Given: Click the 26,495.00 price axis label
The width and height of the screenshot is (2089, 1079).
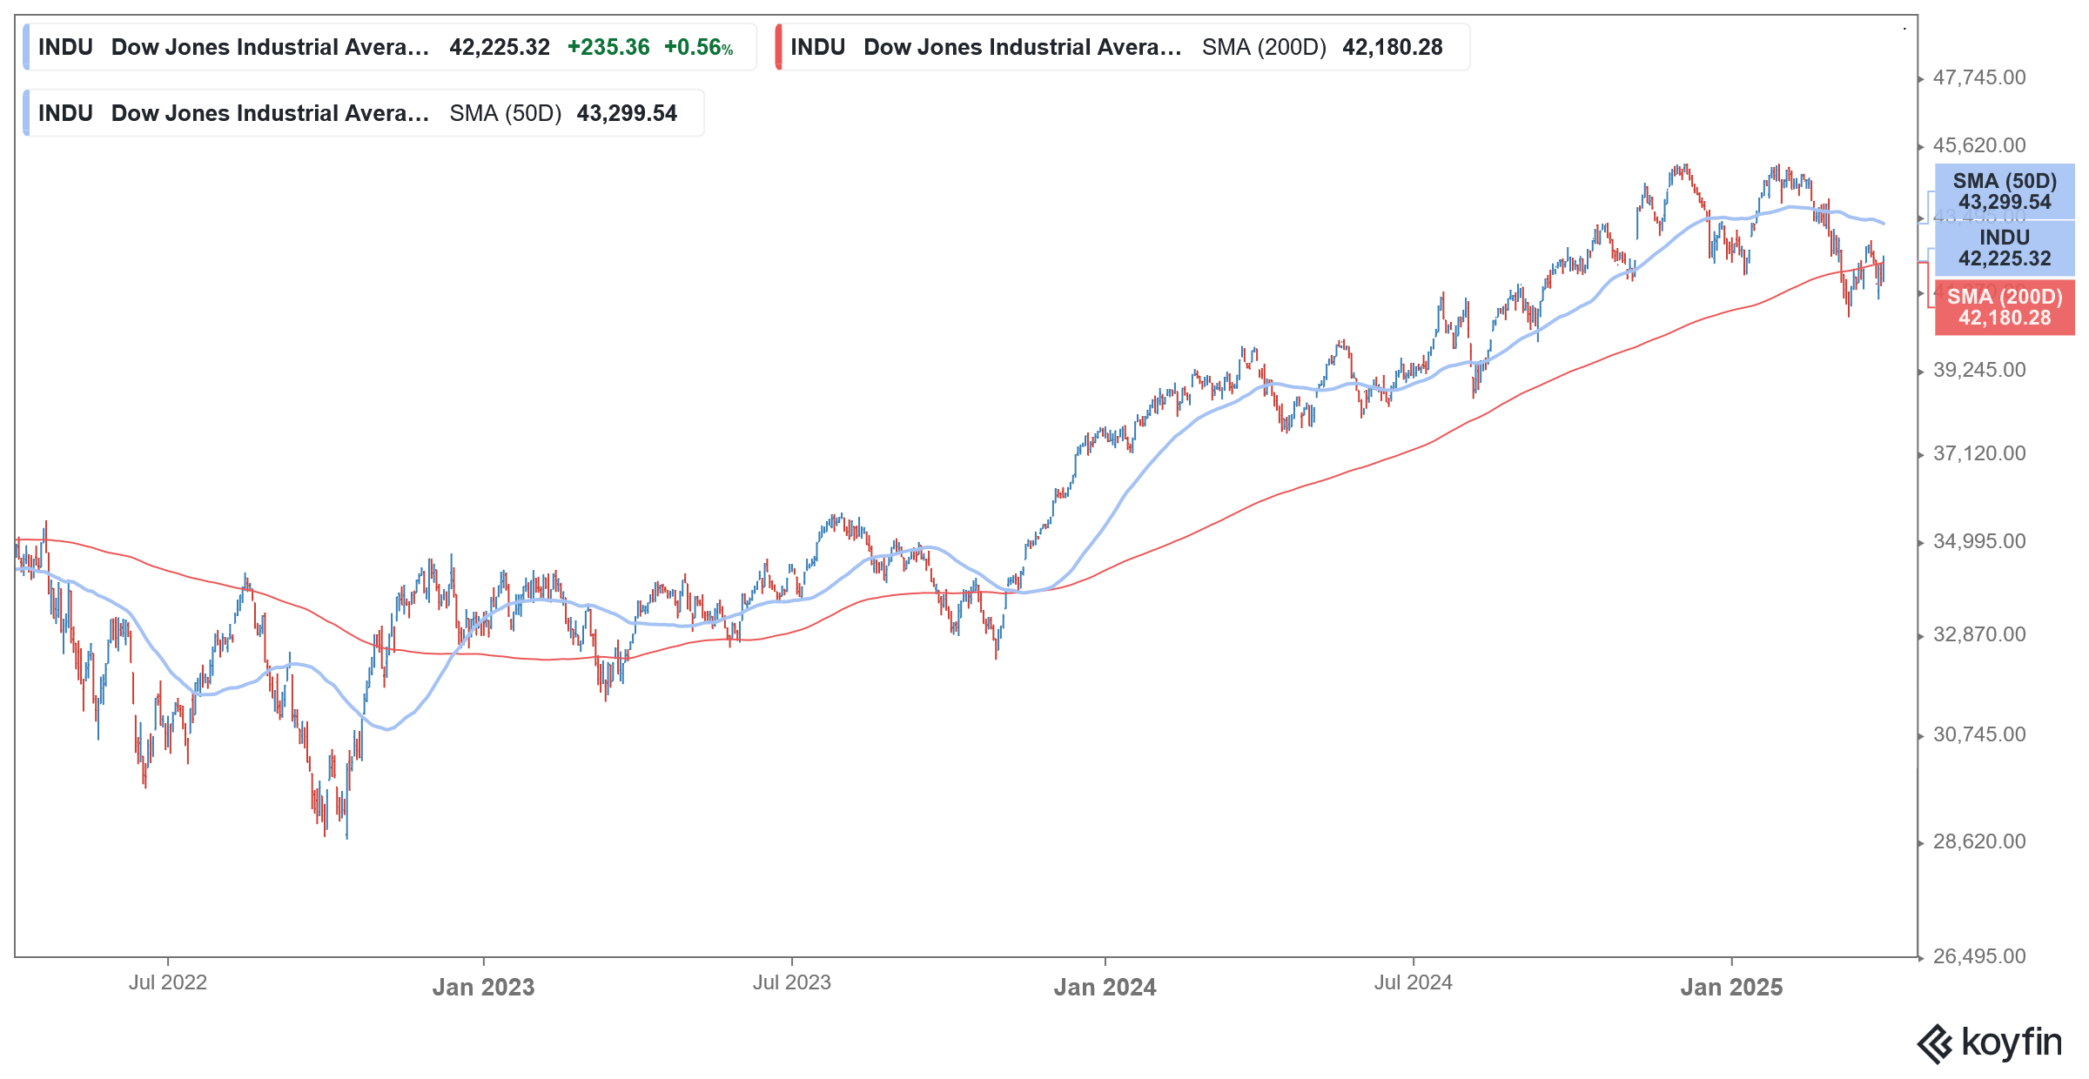Looking at the screenshot, I should tap(1979, 956).
